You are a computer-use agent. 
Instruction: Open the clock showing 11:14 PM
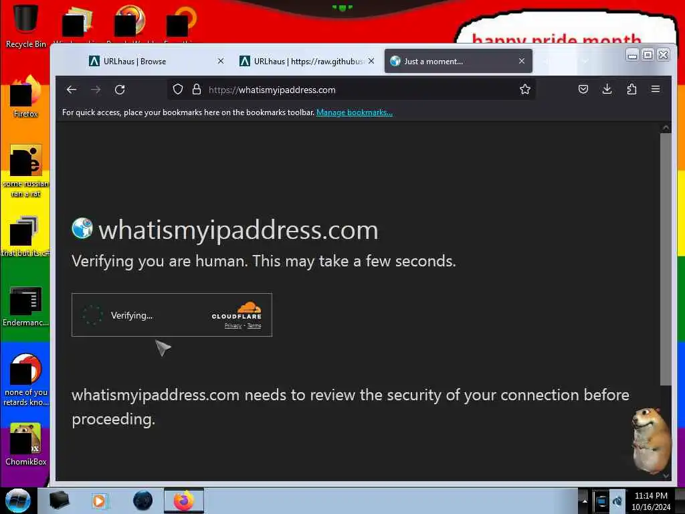point(651,501)
